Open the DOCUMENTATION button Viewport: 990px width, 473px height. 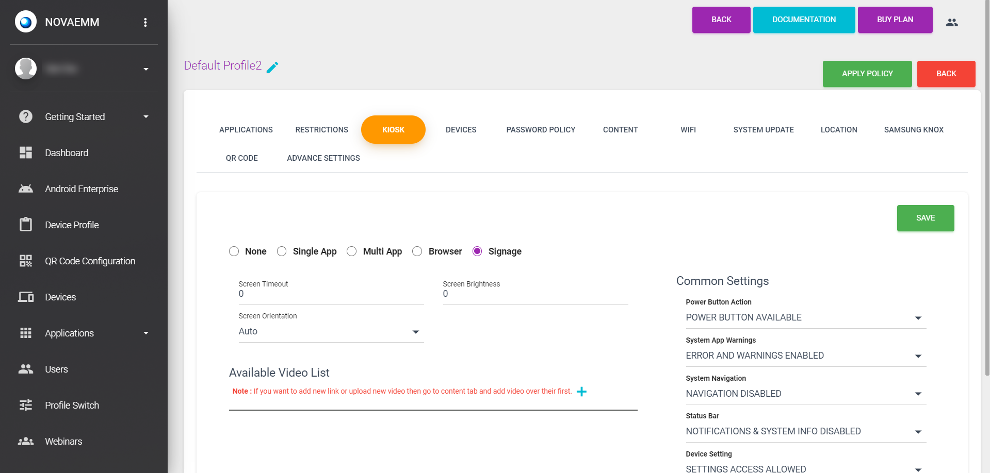point(804,20)
